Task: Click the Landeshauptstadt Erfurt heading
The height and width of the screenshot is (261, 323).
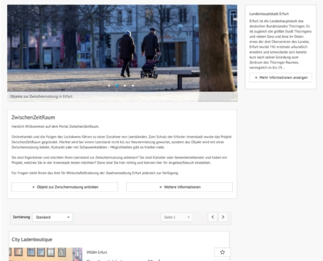Action: [269, 14]
